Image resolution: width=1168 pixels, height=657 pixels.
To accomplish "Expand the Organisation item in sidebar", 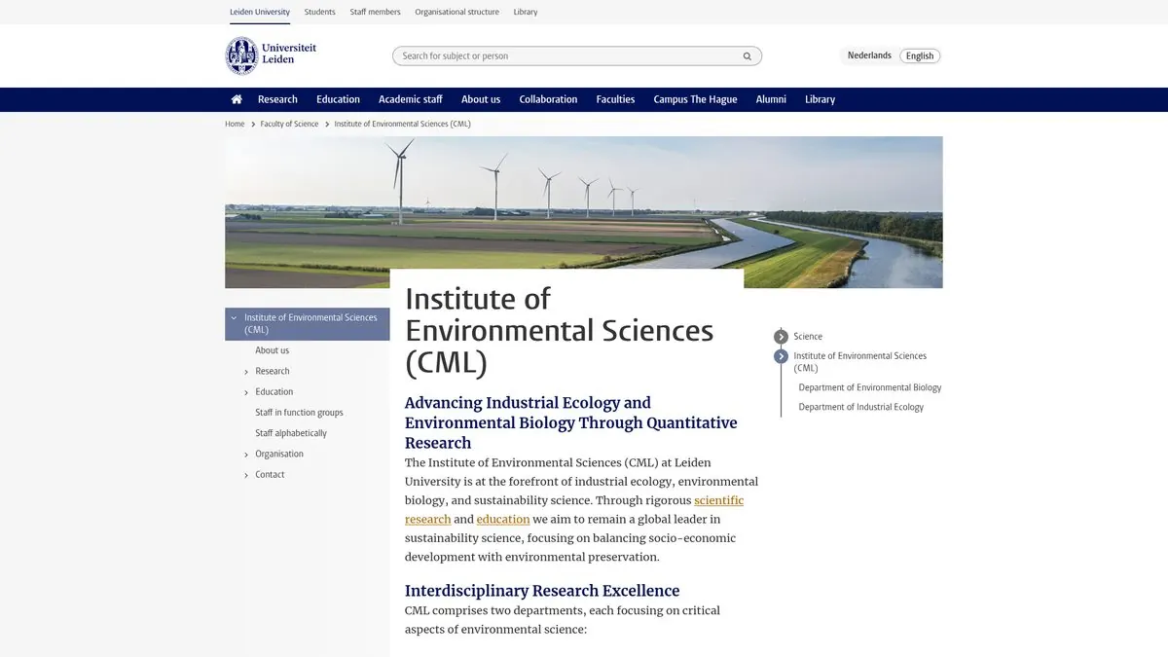I will coord(246,455).
